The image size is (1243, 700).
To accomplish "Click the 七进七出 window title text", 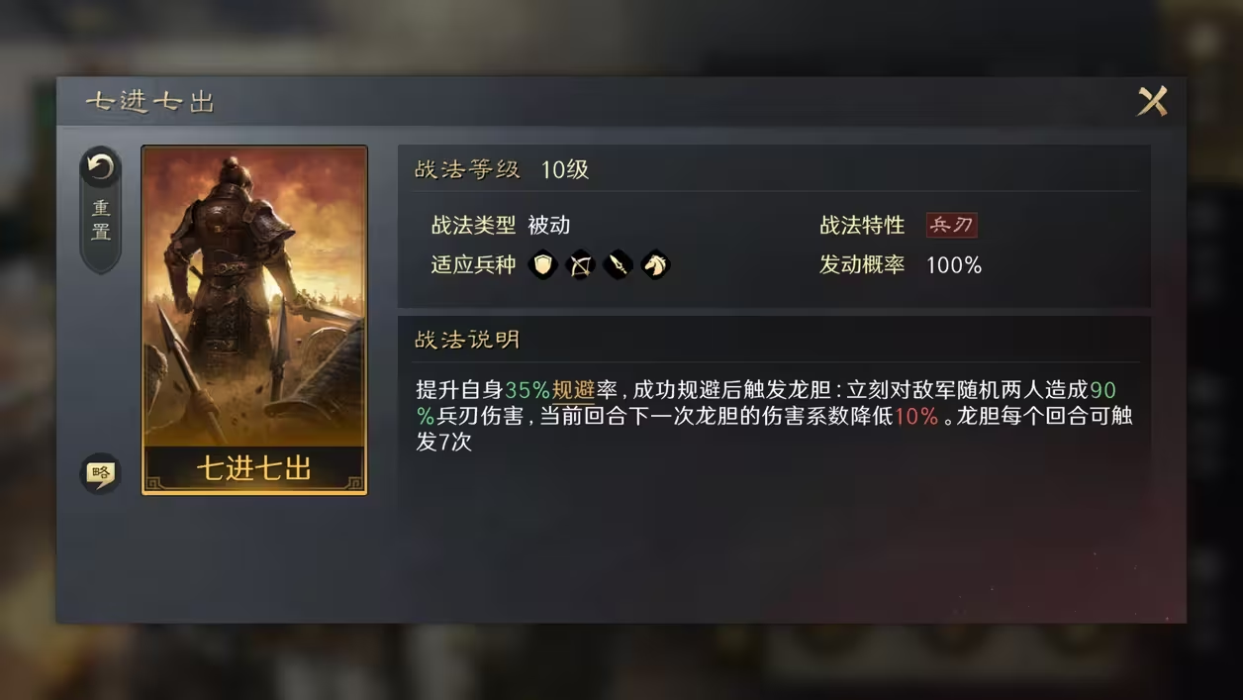I will click(149, 102).
